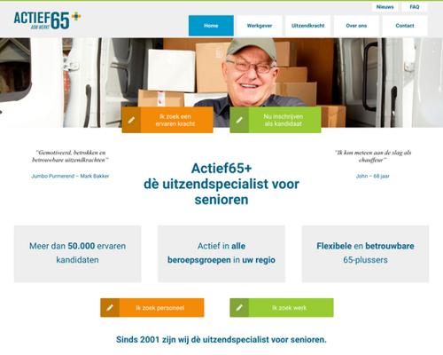Select 'Flexibele en betrouwbare 65-plussers' box
443x355 pixels.
pyautogui.click(x=365, y=254)
